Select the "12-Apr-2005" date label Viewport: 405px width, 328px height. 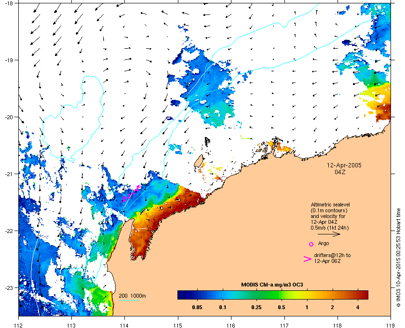344,165
